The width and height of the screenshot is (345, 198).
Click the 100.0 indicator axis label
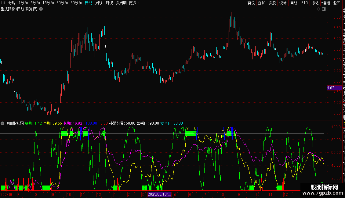pyautogui.click(x=336, y=127)
